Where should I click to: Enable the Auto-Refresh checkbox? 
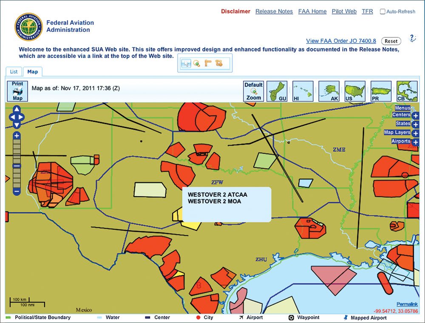(382, 11)
